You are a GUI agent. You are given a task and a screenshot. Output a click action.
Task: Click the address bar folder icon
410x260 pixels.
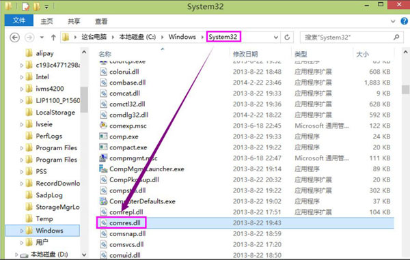(x=66, y=38)
